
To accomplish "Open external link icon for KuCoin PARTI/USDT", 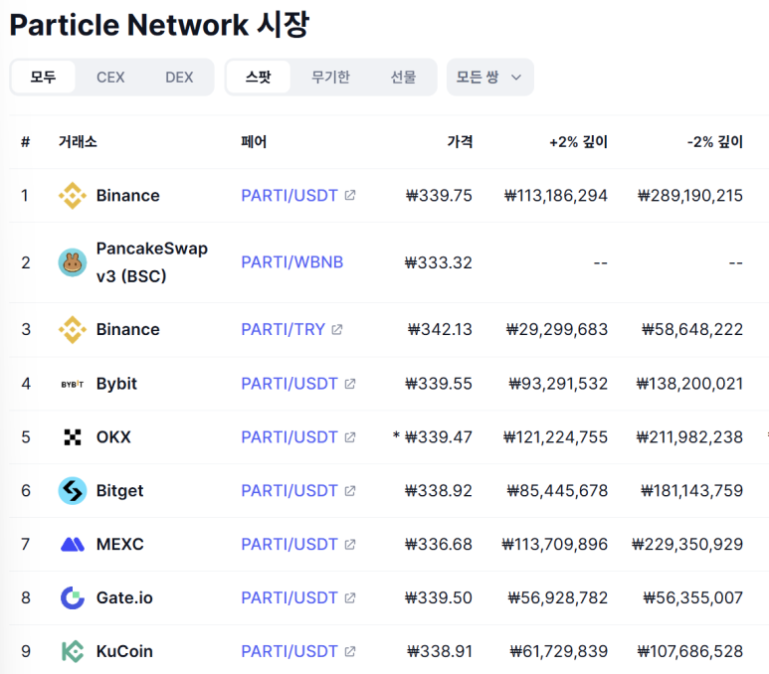I will [349, 651].
